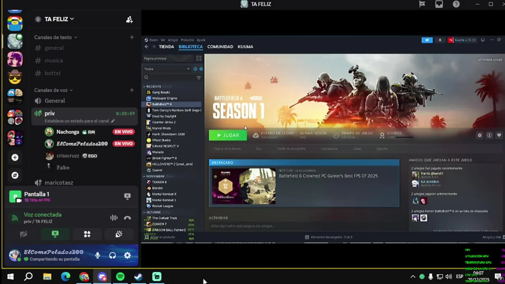Click ElComePelados200's EN VIVO badge
This screenshot has width=505, height=284.
point(124,144)
